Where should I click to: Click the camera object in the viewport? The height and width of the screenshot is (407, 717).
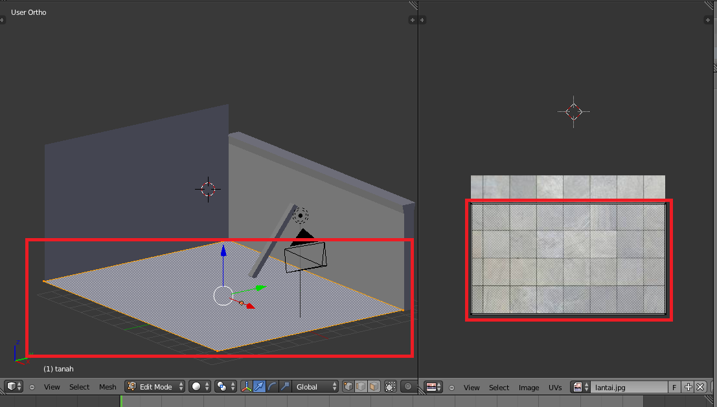306,257
